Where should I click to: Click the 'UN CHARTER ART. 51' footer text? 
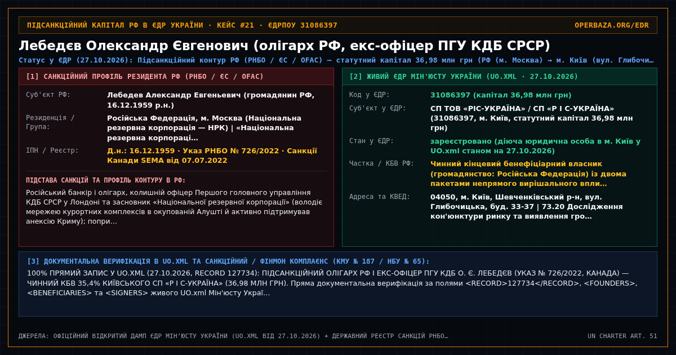(x=622, y=336)
